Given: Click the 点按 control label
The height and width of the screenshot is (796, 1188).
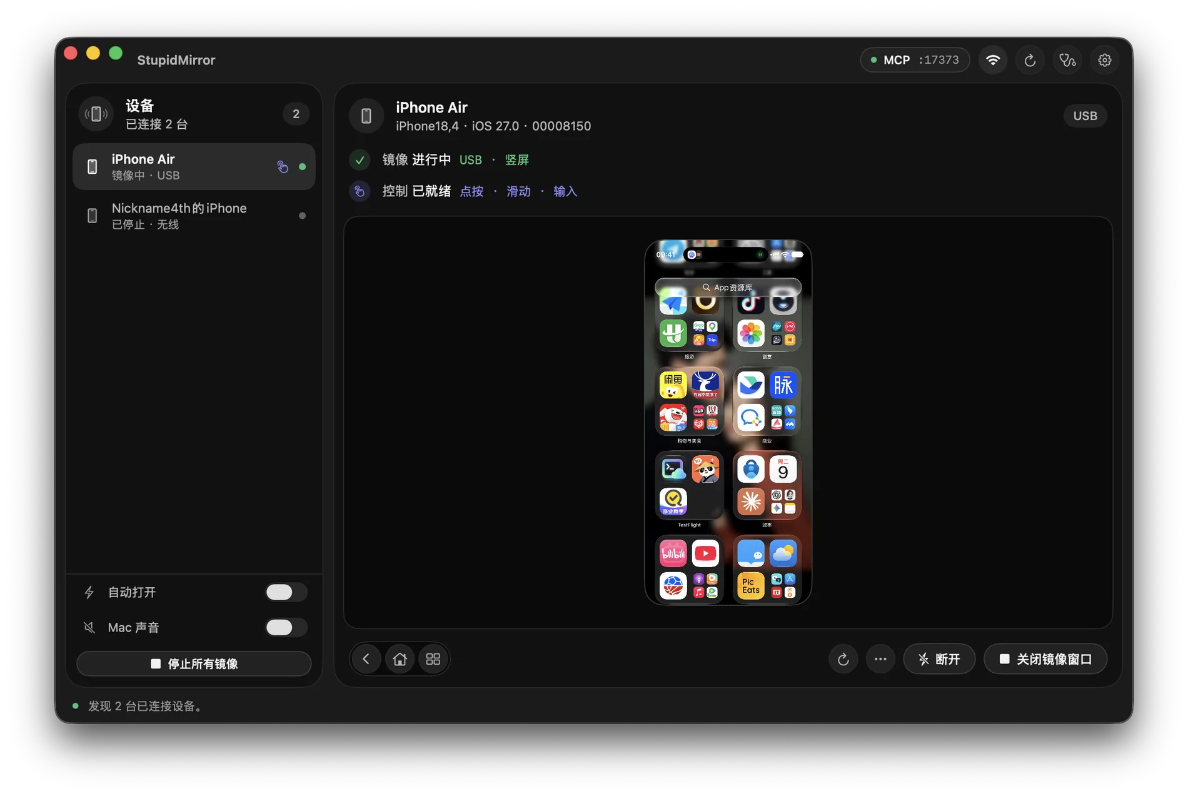Looking at the screenshot, I should [471, 191].
